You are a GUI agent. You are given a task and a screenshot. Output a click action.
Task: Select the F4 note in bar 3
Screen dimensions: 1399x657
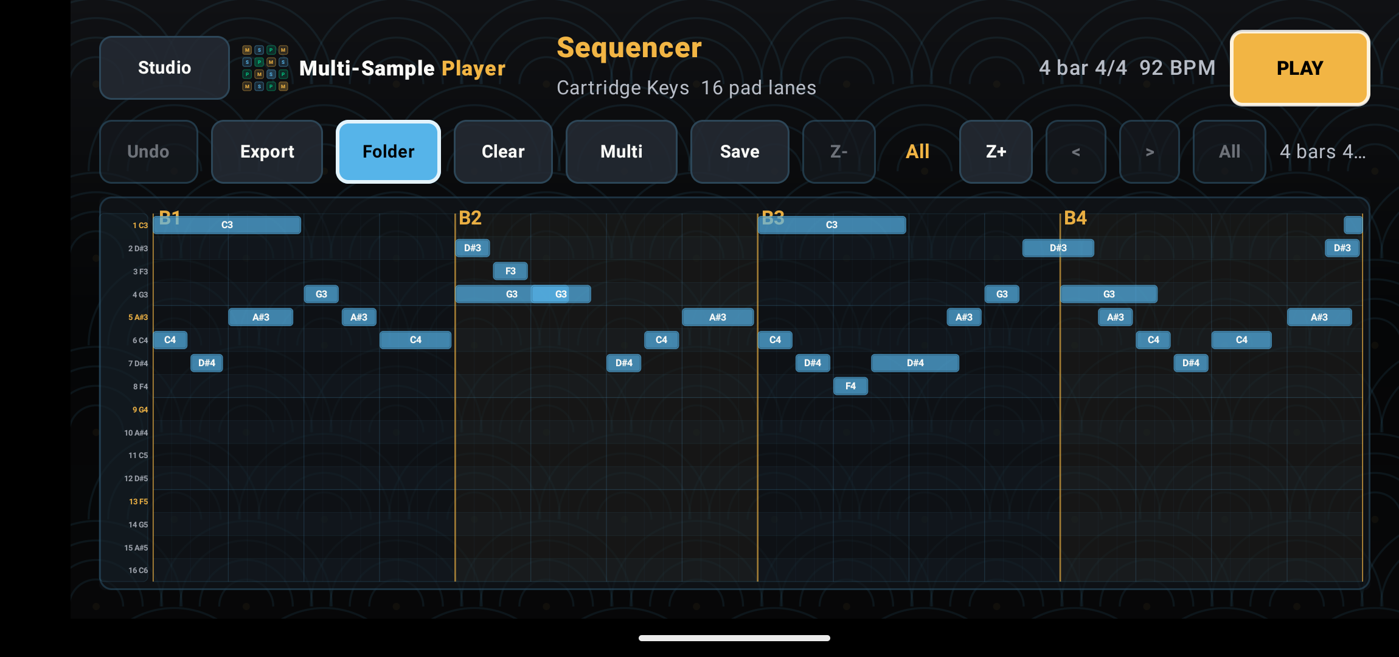click(850, 386)
